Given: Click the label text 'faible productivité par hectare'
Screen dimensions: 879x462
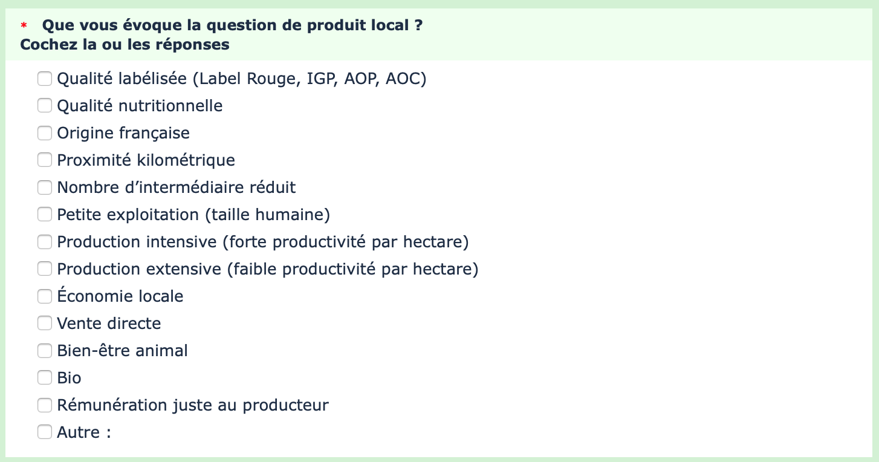Looking at the screenshot, I should 352,269.
